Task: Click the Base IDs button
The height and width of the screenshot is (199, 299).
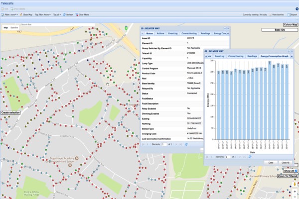Action: [x=280, y=30]
